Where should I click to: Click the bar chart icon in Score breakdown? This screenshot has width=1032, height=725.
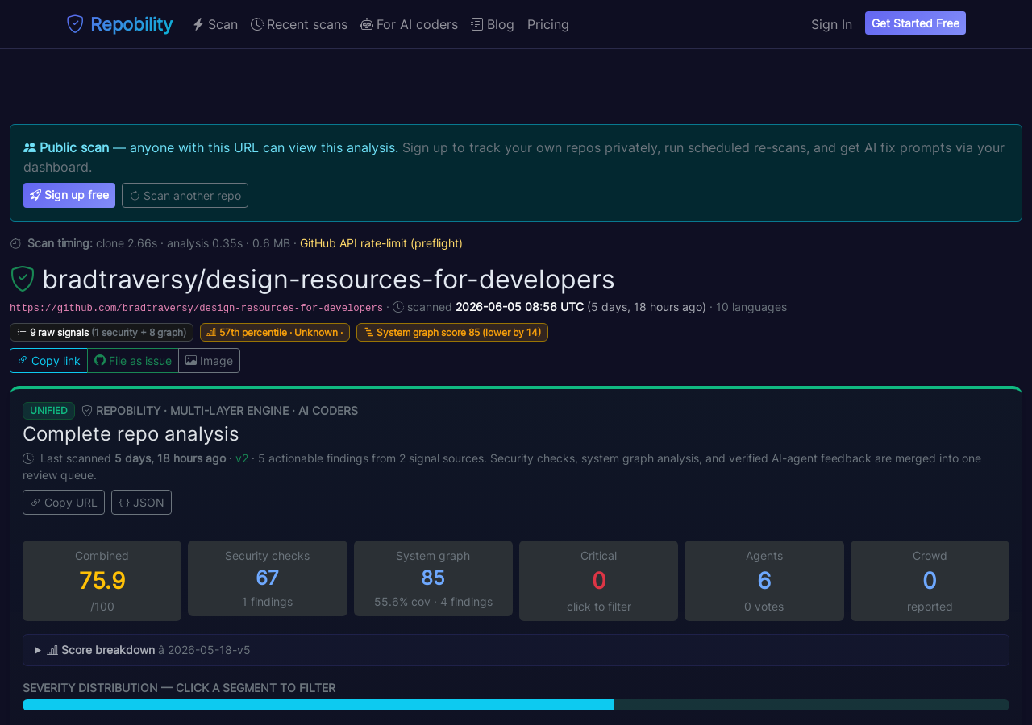[x=52, y=650]
